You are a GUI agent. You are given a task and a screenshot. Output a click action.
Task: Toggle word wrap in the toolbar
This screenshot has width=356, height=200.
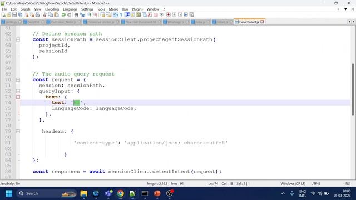(115, 15)
